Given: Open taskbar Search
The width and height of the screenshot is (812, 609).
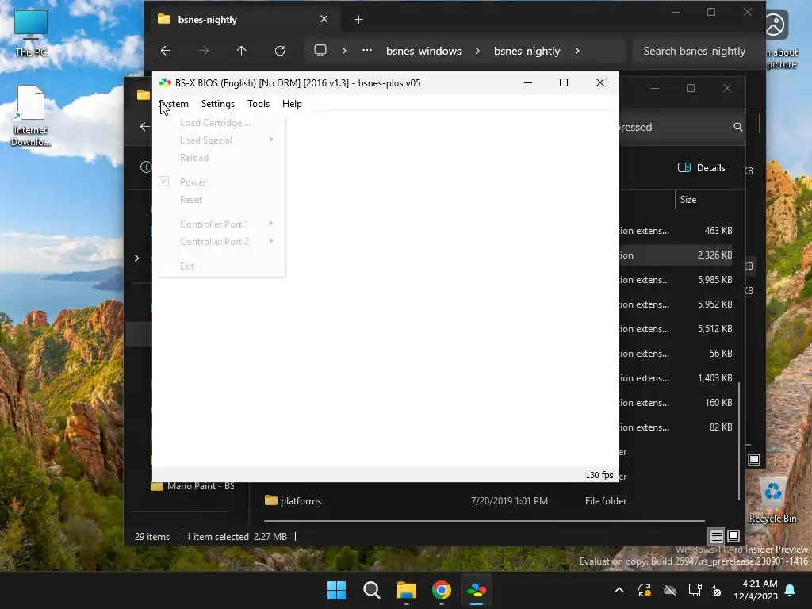Looking at the screenshot, I should tap(371, 590).
